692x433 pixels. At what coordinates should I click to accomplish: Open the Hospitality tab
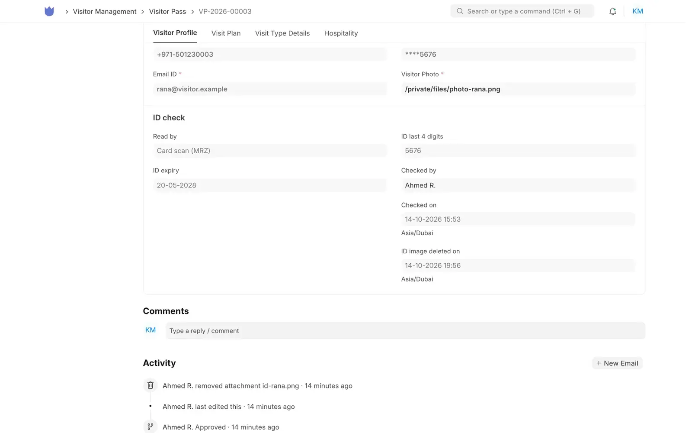coord(341,33)
